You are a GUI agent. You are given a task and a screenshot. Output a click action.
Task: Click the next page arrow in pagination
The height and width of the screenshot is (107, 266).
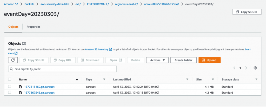point(246,68)
